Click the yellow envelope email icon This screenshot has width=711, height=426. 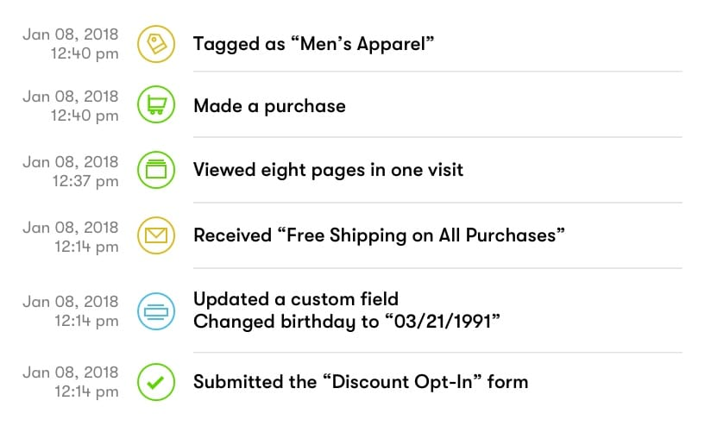[156, 235]
